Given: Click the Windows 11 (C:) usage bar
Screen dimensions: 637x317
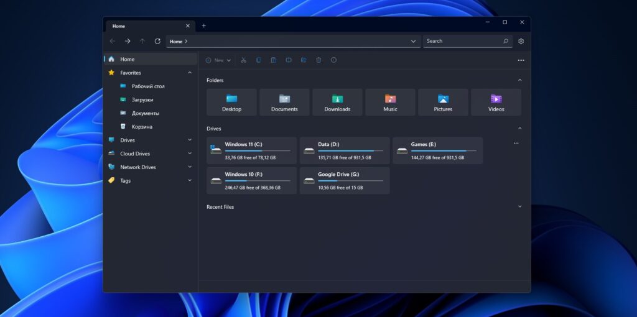Looking at the screenshot, I should coord(258,151).
